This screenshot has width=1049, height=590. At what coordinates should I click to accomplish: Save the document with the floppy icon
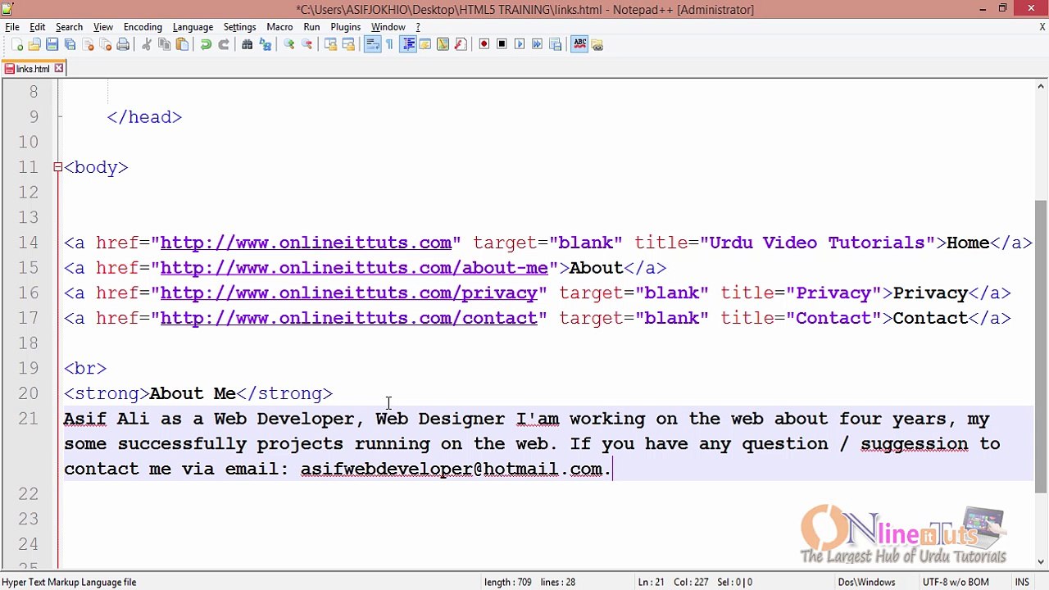click(x=52, y=44)
